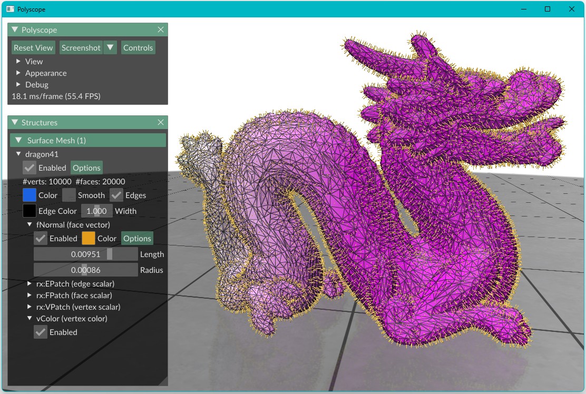586x394 pixels.
Task: Click the Screenshot button
Action: click(x=81, y=48)
